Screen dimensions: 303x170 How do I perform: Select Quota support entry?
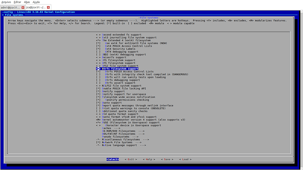click(109, 103)
